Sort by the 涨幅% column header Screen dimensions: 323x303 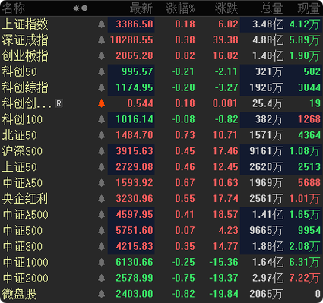click(181, 8)
